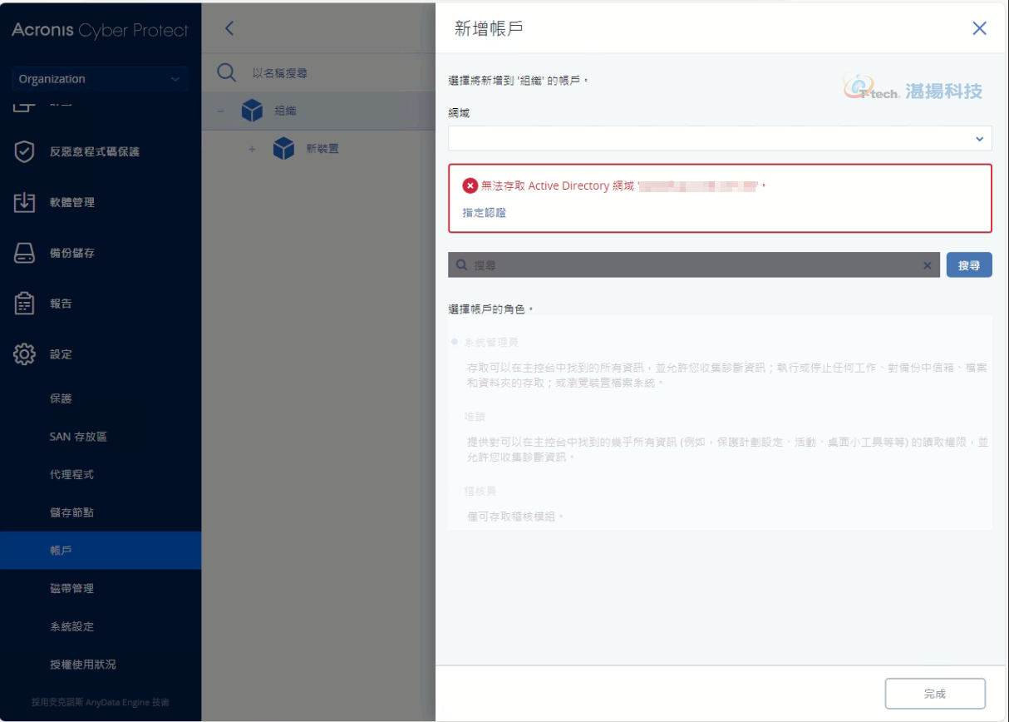
Task: Click the red error icon in the alert
Action: 470,185
